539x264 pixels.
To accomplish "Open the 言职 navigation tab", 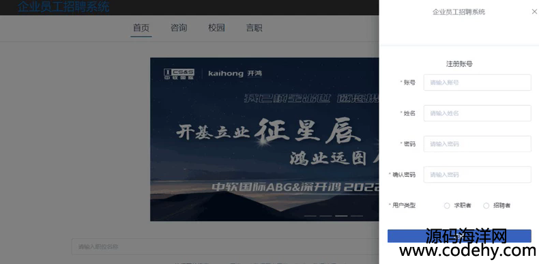I will pos(254,28).
